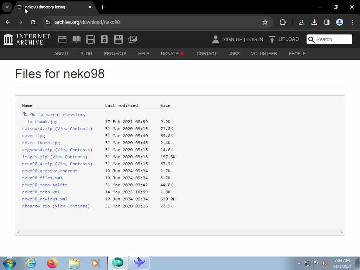Viewport: 360px width, 270px height.
Task: Open cover_thumb.jpg file link
Action: [41, 143]
